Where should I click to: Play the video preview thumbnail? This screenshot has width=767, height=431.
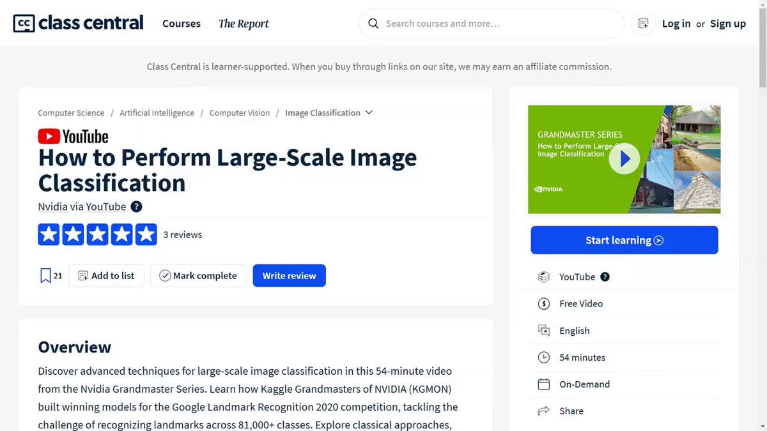click(624, 159)
